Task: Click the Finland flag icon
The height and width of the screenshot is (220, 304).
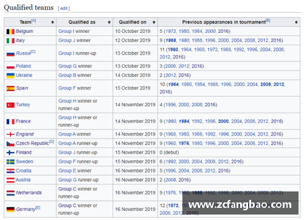Action: click(10, 153)
